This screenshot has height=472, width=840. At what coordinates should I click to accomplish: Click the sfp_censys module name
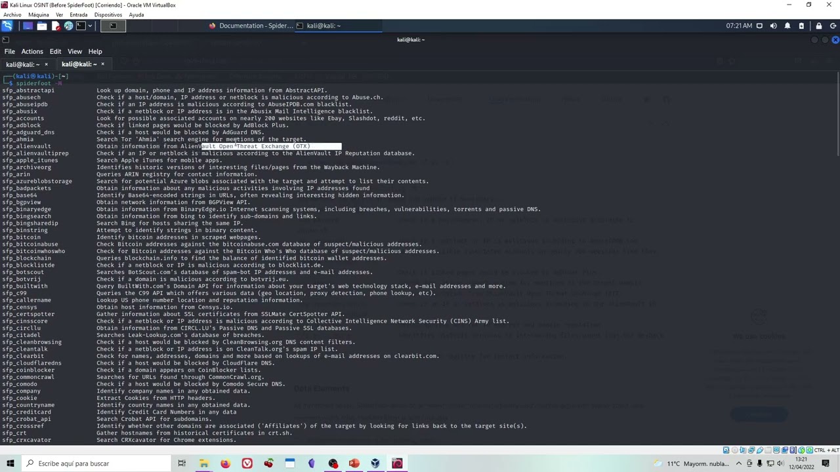pos(20,307)
